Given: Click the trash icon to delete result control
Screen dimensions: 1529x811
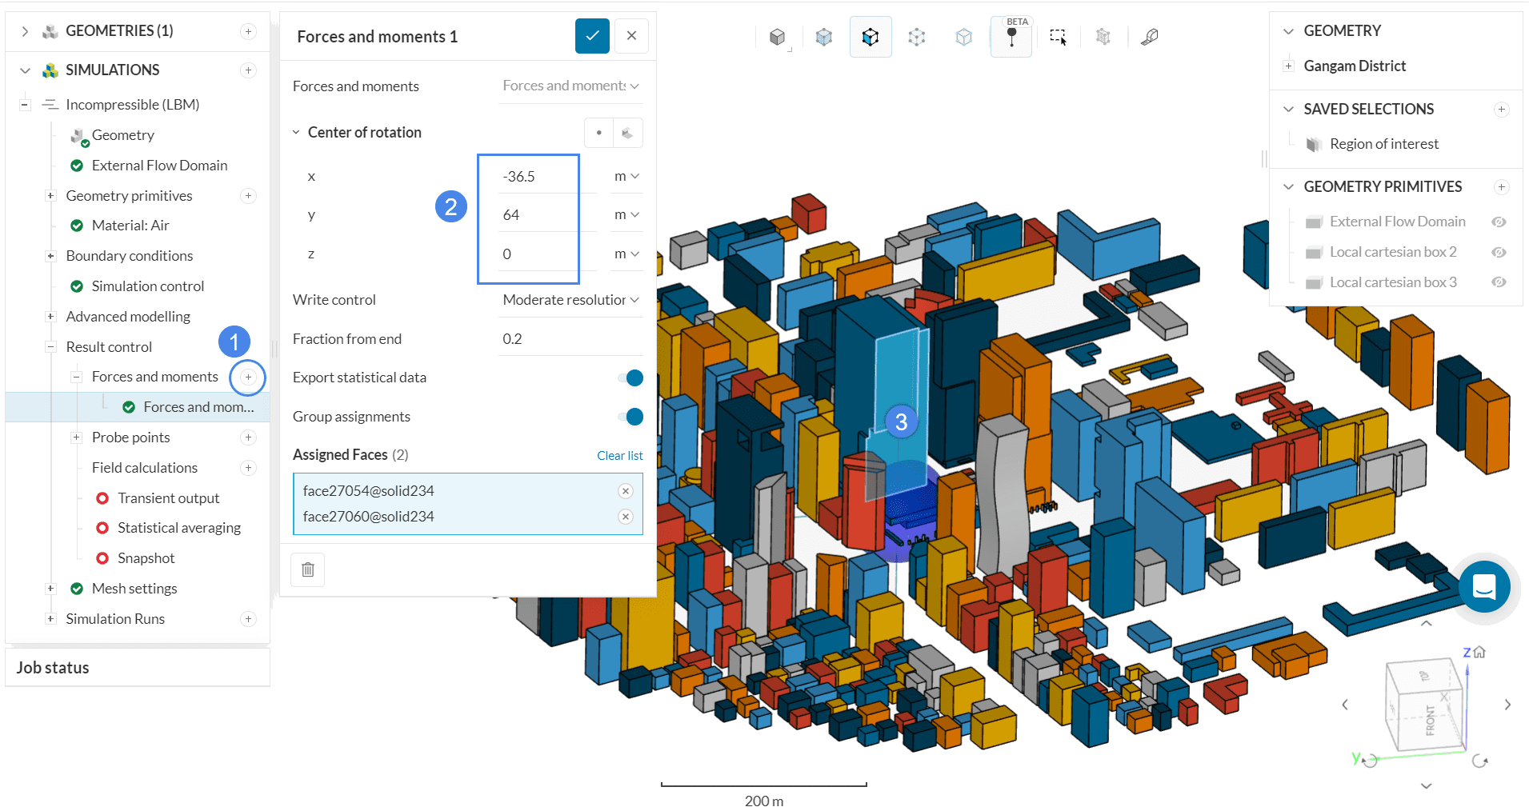Looking at the screenshot, I should click(308, 569).
